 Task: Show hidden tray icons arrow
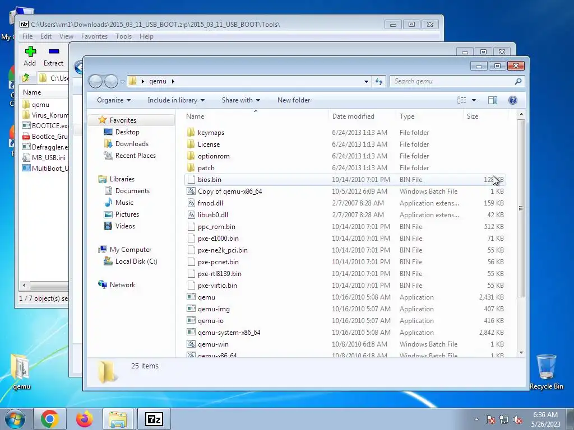(476, 420)
